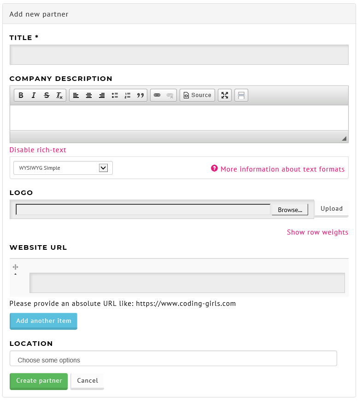Insert a bulleted list

pyautogui.click(x=115, y=95)
